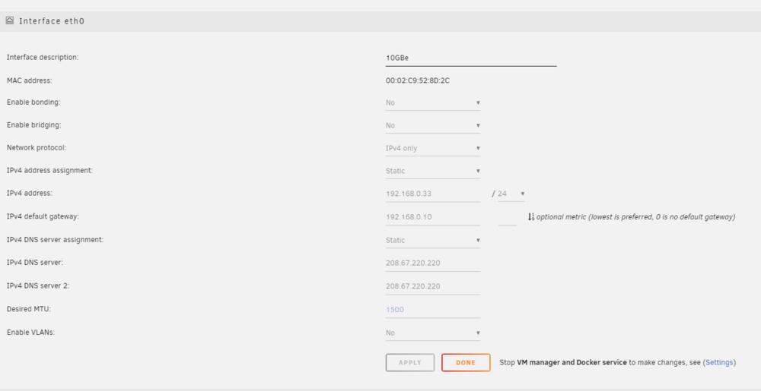Click the Interface description label
761x391 pixels.
click(43, 57)
